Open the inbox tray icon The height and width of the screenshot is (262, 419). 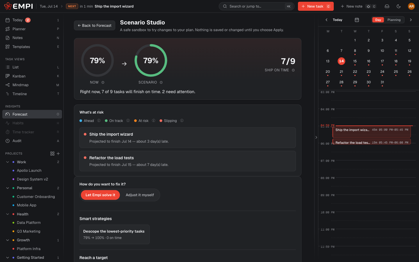[387, 6]
